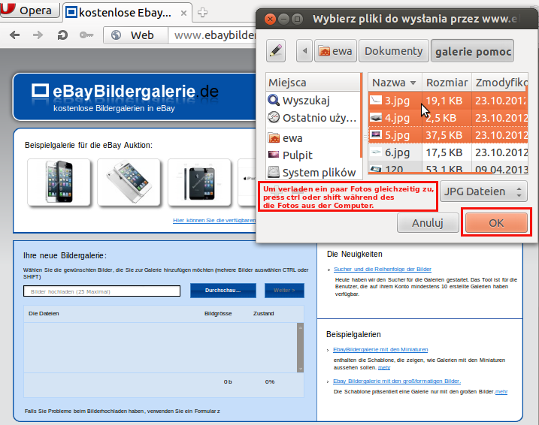Select the galerie pomoc path breadcrumb
Image resolution: width=539 pixels, height=425 pixels.
click(472, 51)
